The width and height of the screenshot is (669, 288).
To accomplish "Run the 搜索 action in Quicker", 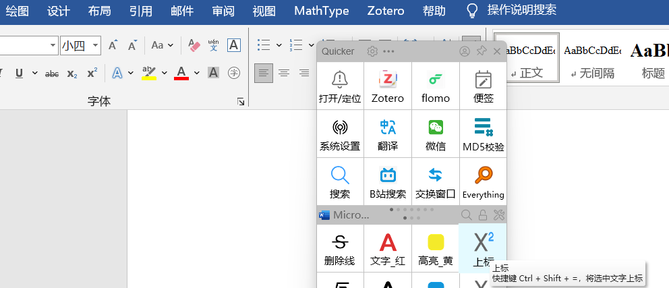I will point(340,181).
